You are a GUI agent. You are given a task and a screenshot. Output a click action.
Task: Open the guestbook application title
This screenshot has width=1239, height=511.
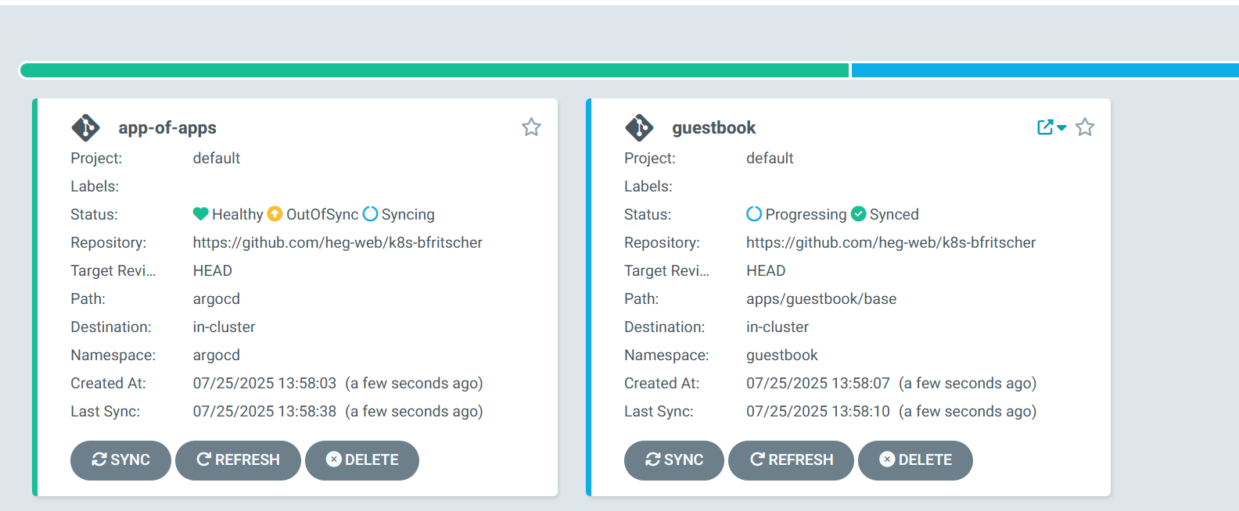(x=713, y=127)
